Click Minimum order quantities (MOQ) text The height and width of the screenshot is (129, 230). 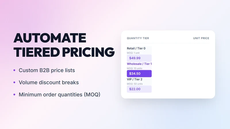pyautogui.click(x=60, y=95)
